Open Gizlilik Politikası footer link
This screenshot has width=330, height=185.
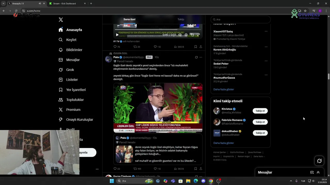(x=237, y=152)
